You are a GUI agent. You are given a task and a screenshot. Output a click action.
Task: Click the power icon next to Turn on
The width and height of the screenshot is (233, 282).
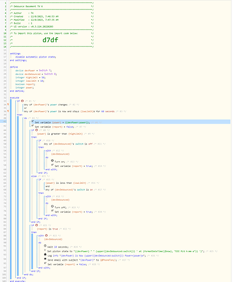(52, 161)
